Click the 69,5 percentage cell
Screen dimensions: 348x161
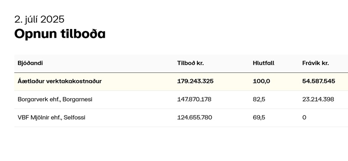(x=259, y=117)
